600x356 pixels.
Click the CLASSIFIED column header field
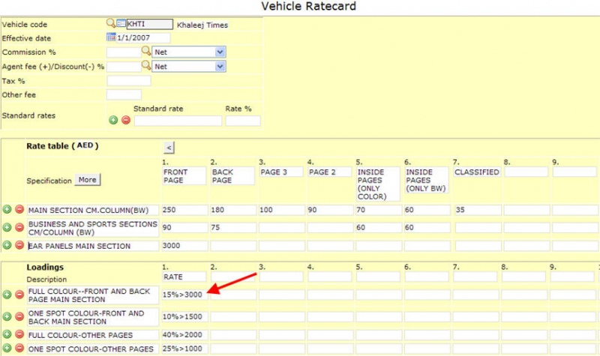(x=477, y=172)
